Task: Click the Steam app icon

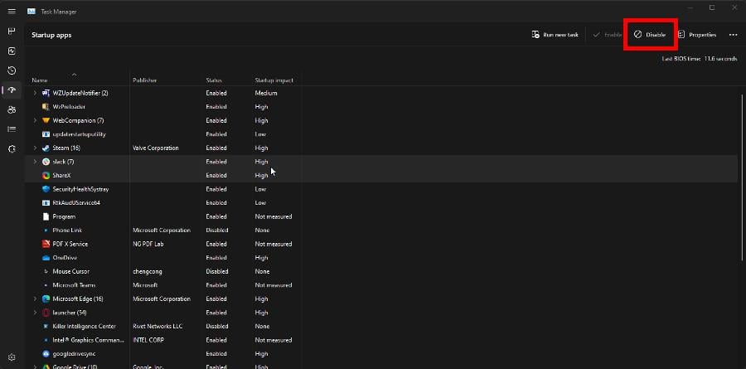Action: tap(46, 148)
